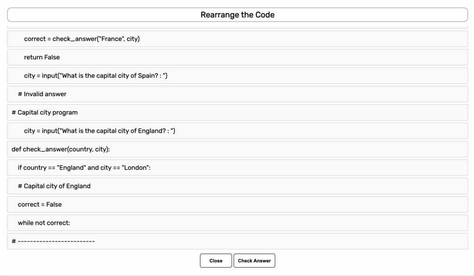Click the partially hidden code block at top
The image size is (474, 276).
237,28
